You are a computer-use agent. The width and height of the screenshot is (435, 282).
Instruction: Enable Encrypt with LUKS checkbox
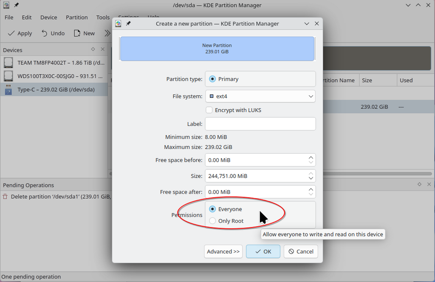click(209, 110)
